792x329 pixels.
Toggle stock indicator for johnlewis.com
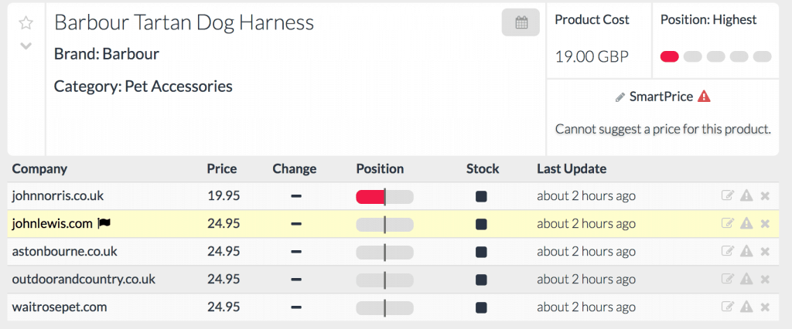tap(481, 224)
